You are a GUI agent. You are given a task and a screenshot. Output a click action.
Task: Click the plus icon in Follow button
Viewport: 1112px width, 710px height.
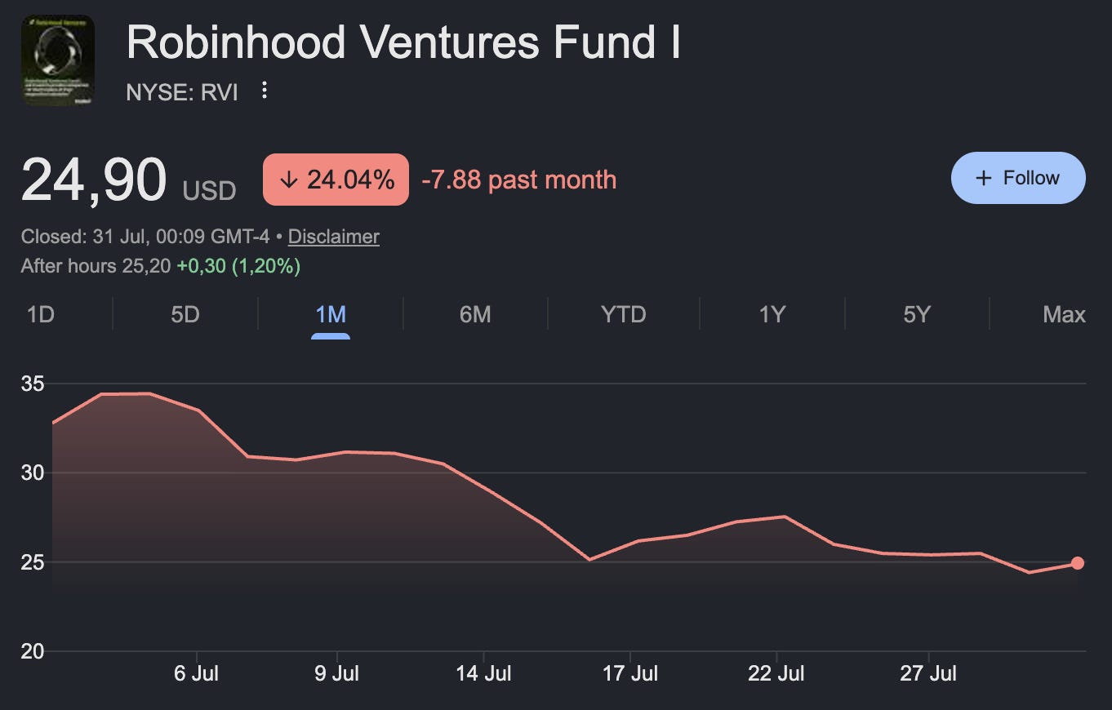click(984, 178)
